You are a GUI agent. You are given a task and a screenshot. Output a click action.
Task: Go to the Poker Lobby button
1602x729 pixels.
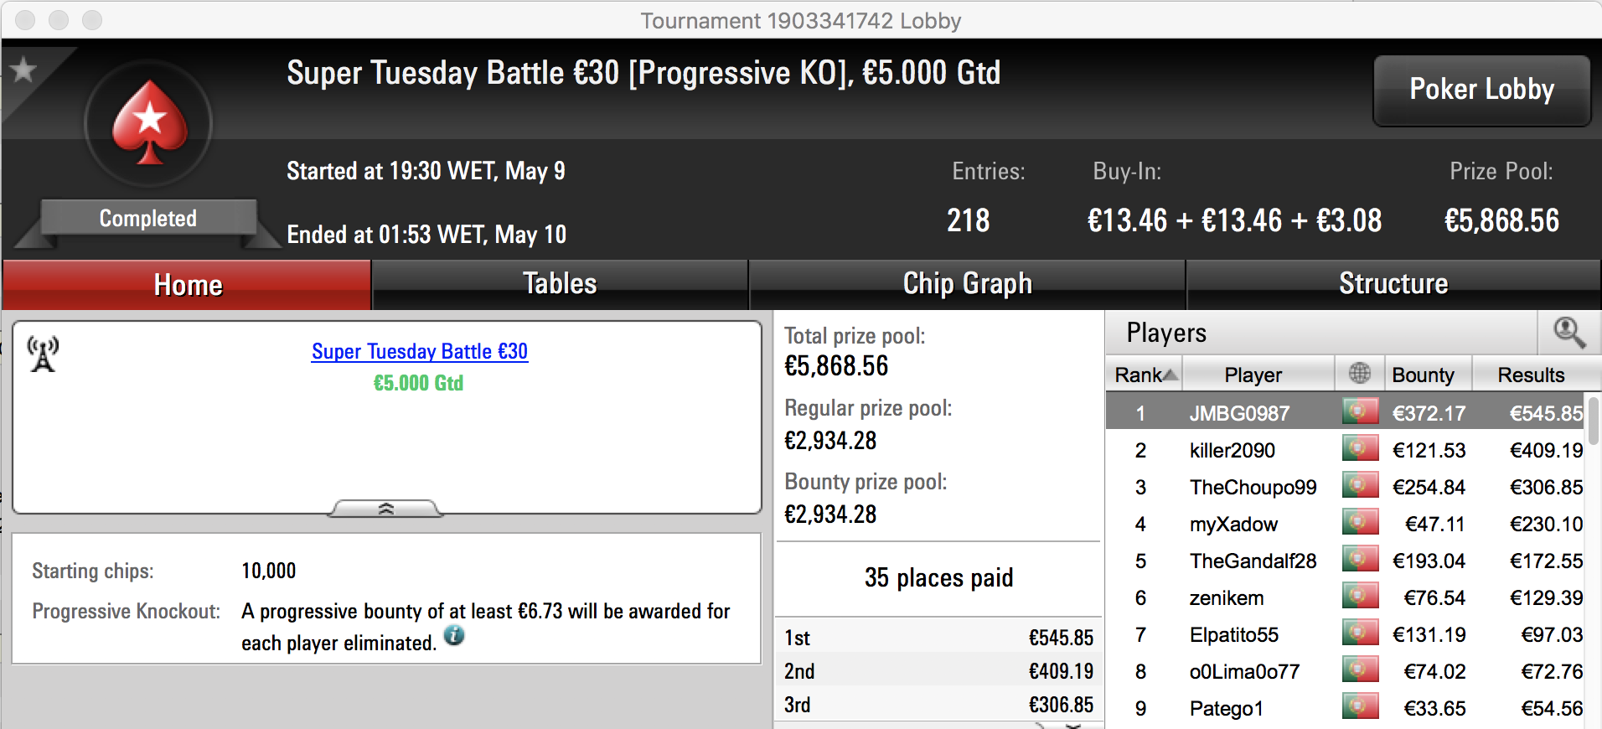[x=1481, y=90]
